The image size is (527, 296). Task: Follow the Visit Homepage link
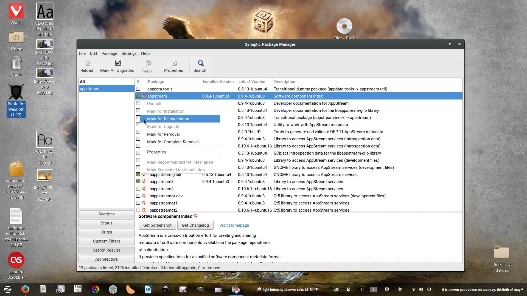[x=234, y=225]
